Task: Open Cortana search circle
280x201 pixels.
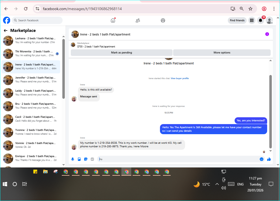Action: pos(15,184)
